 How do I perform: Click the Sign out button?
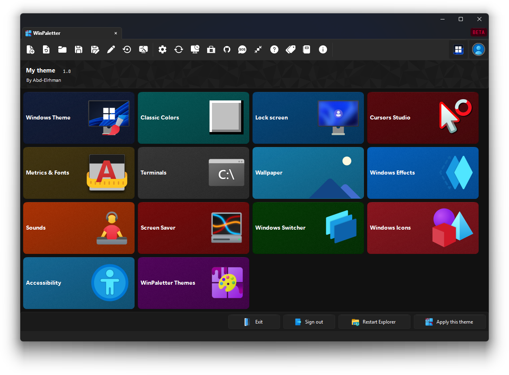[309, 322]
